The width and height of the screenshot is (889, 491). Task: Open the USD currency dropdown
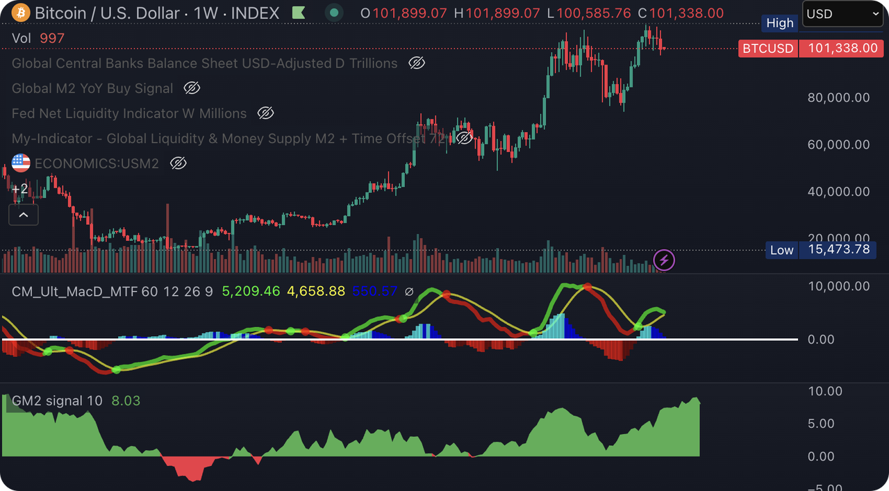tap(842, 14)
